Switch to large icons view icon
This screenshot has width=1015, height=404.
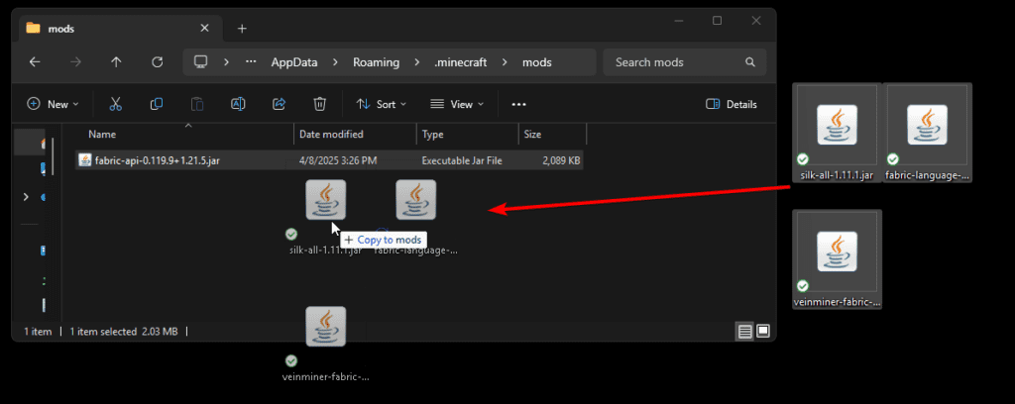763,331
